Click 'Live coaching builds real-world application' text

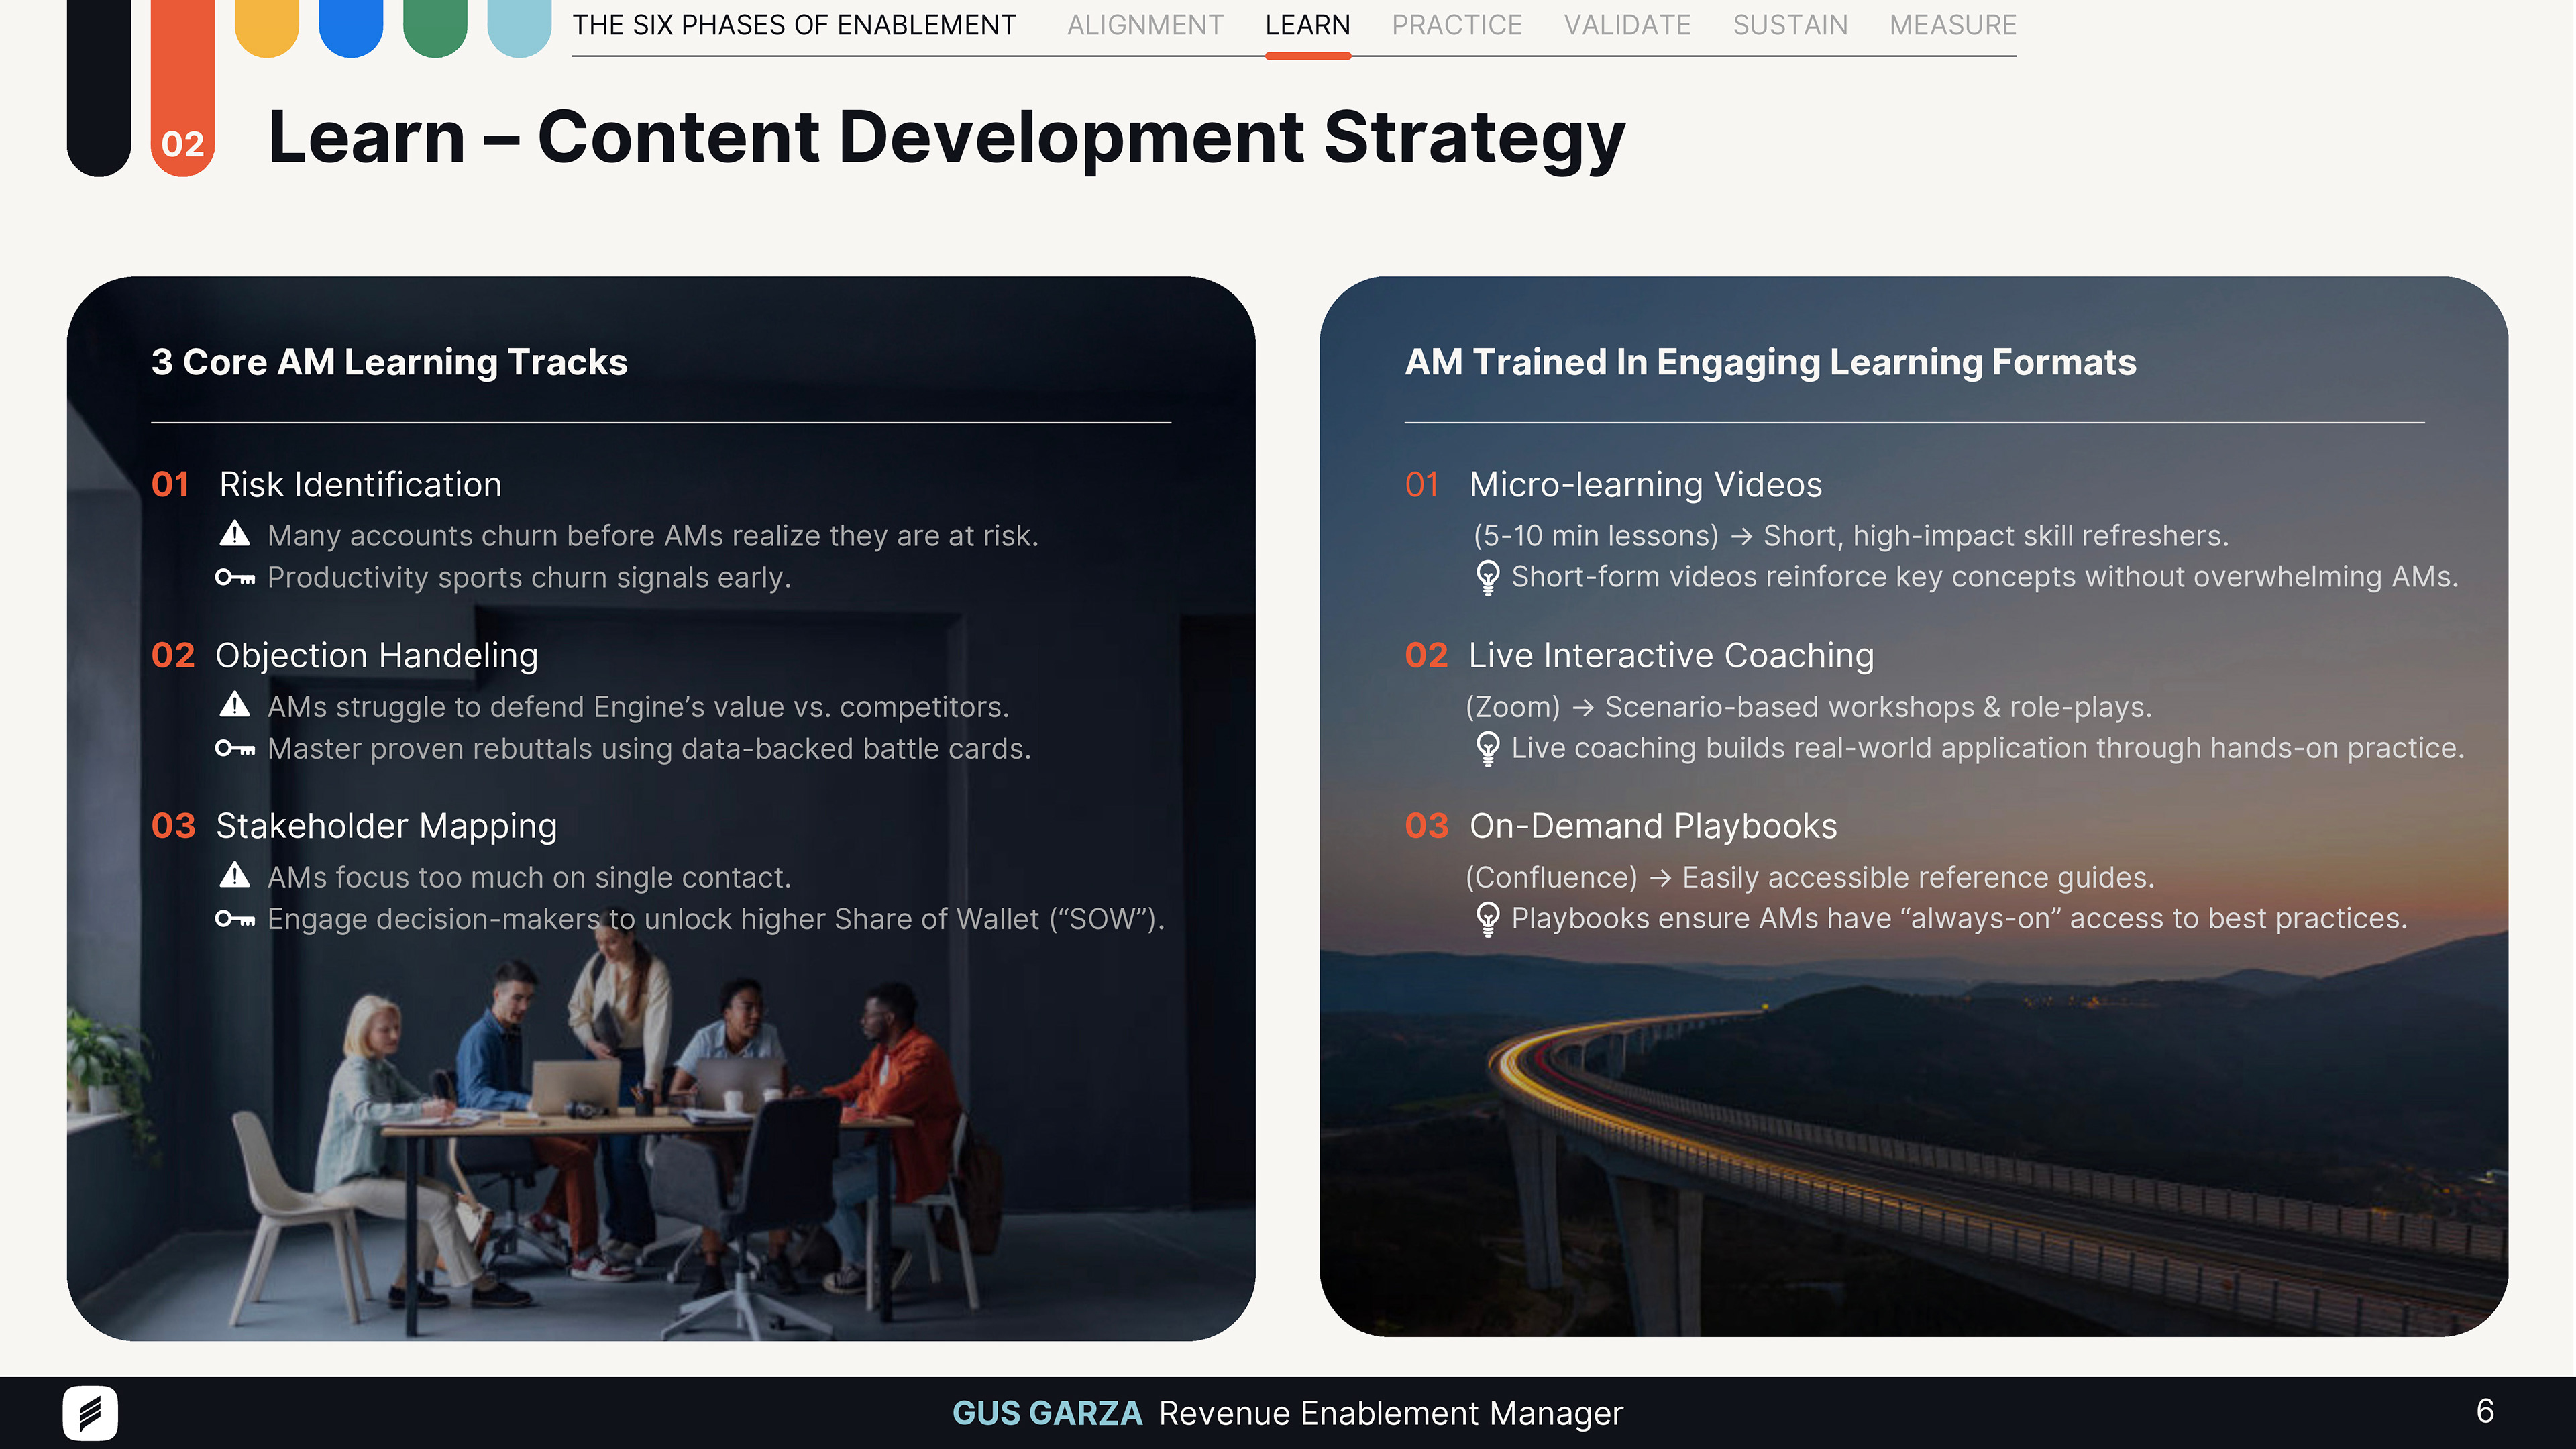(x=1988, y=748)
